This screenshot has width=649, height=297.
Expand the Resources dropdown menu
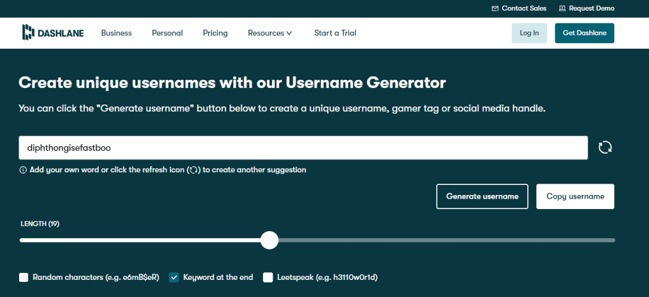pos(270,33)
